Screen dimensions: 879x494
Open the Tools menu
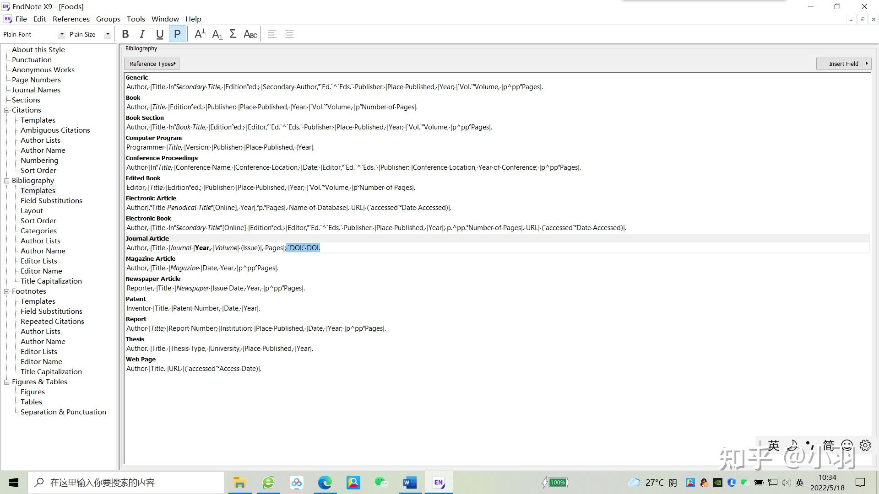pos(136,19)
